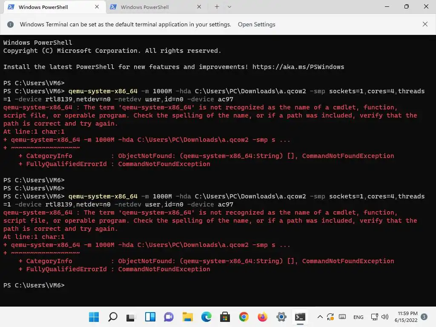Click the second yellow qemu-system-x86_64 command
Screen dimensions: 436x327
(x=103, y=196)
